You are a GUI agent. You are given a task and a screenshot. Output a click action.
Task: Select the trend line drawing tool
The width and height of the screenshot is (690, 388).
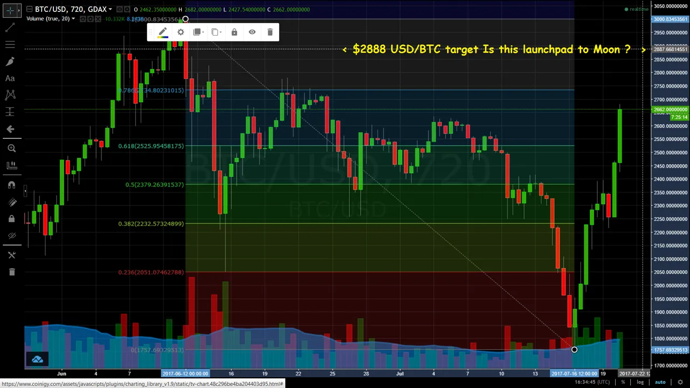click(x=10, y=27)
